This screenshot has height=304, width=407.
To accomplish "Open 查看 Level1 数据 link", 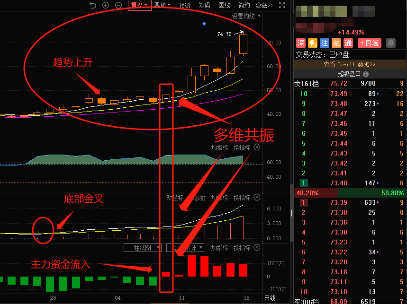I will pyautogui.click(x=349, y=64).
